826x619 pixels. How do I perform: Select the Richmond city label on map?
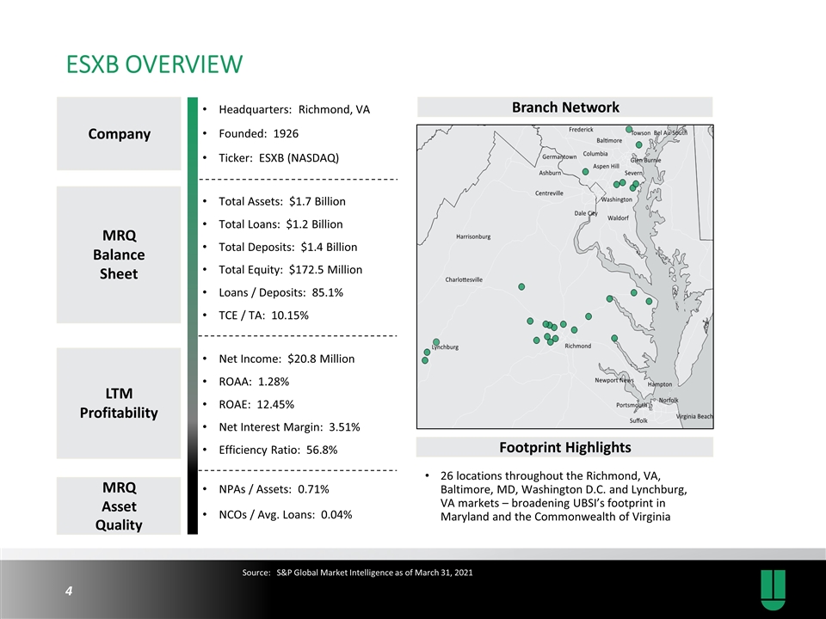[x=578, y=346]
